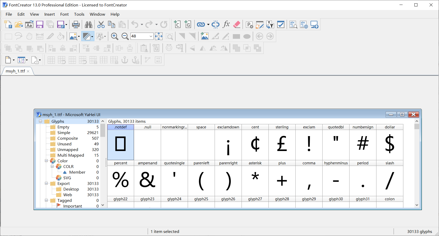
Task: Find with the binoculars icon
Action: click(x=88, y=25)
